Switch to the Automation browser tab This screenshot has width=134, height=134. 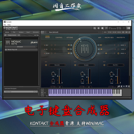click(x=36, y=32)
